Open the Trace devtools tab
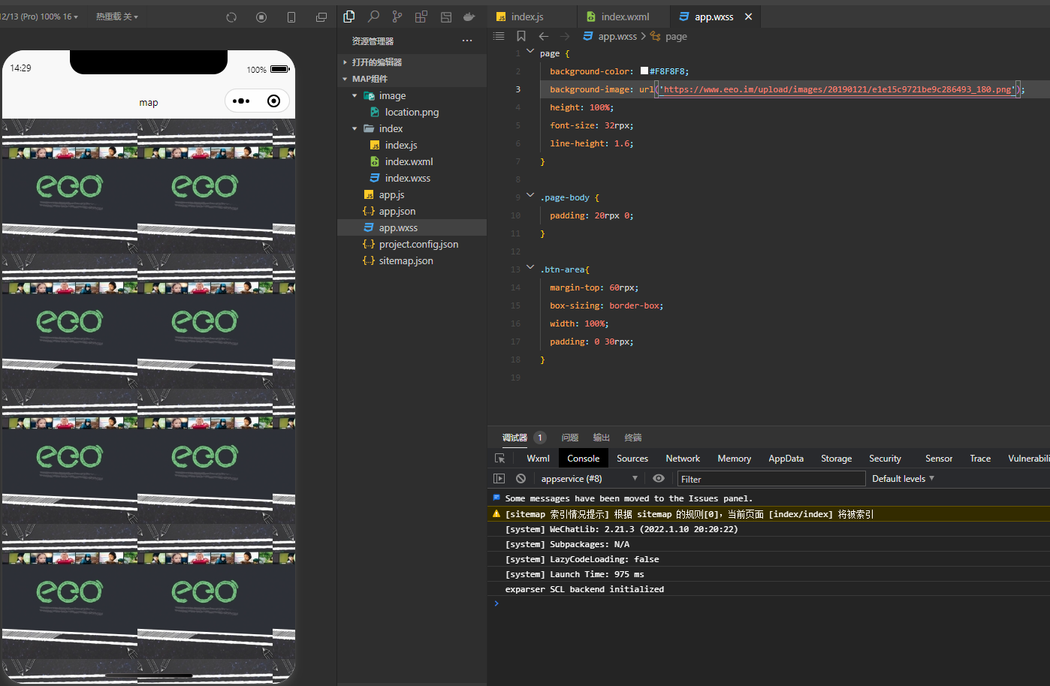The width and height of the screenshot is (1050, 686). click(980, 459)
